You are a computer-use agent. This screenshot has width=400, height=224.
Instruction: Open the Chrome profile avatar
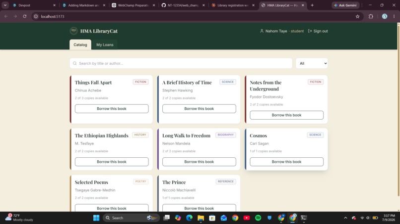tap(385, 16)
